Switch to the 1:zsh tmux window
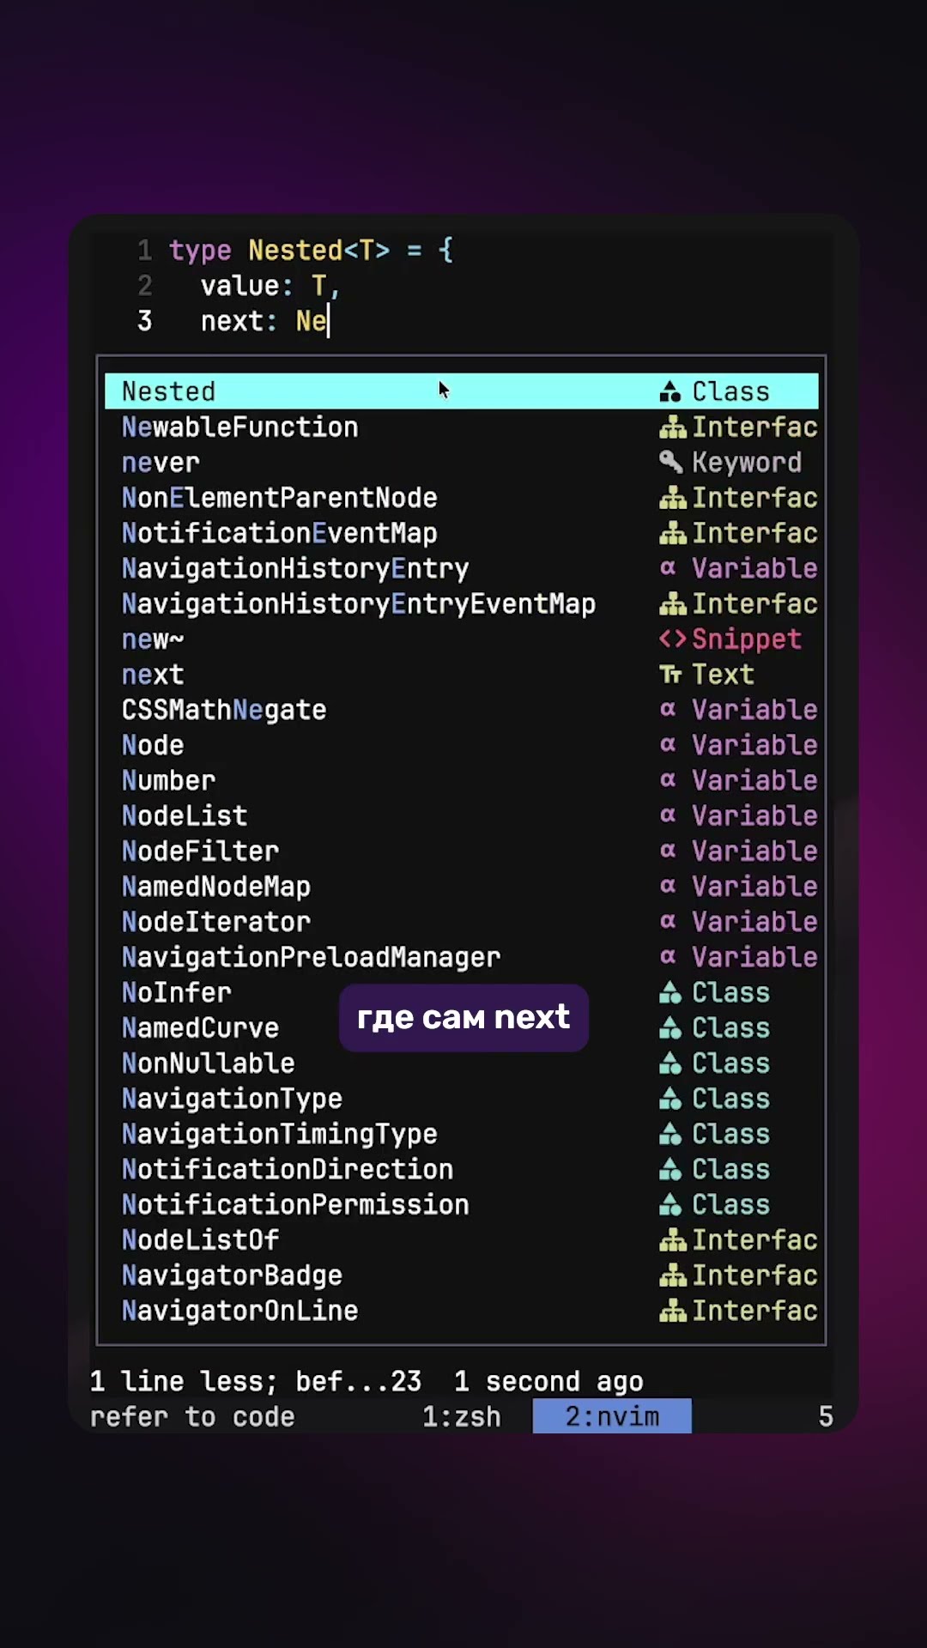Image resolution: width=927 pixels, height=1648 pixels. (x=461, y=1416)
